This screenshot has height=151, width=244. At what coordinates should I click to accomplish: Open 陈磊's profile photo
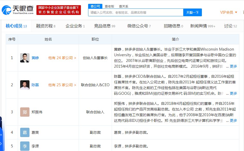25,85
